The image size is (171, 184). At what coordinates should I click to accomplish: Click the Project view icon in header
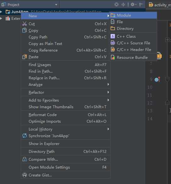[4, 5]
